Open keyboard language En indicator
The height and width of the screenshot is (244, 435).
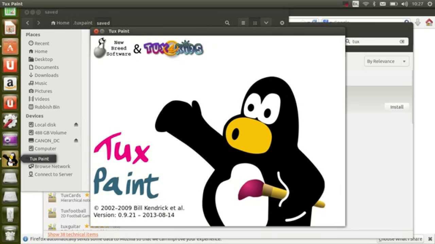(x=355, y=4)
